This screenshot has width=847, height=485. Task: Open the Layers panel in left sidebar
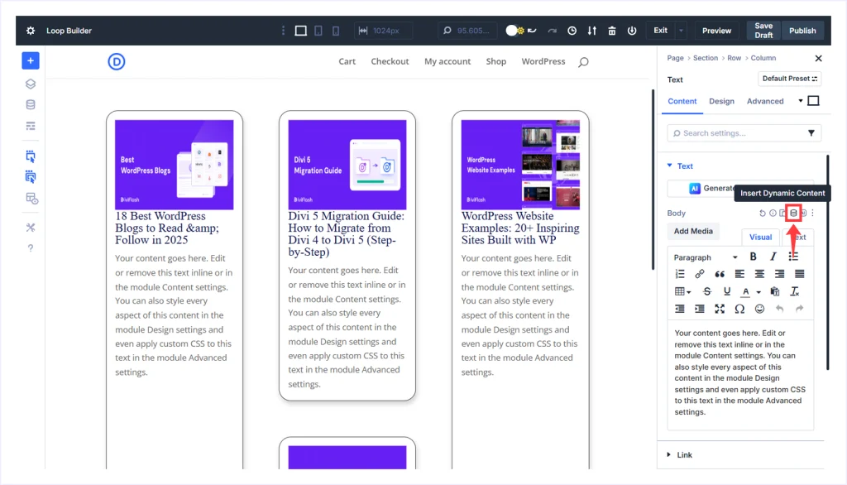click(31, 84)
